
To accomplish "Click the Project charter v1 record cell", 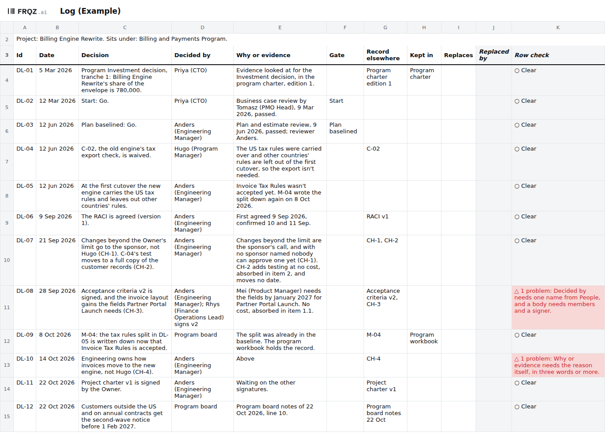I will (385, 389).
